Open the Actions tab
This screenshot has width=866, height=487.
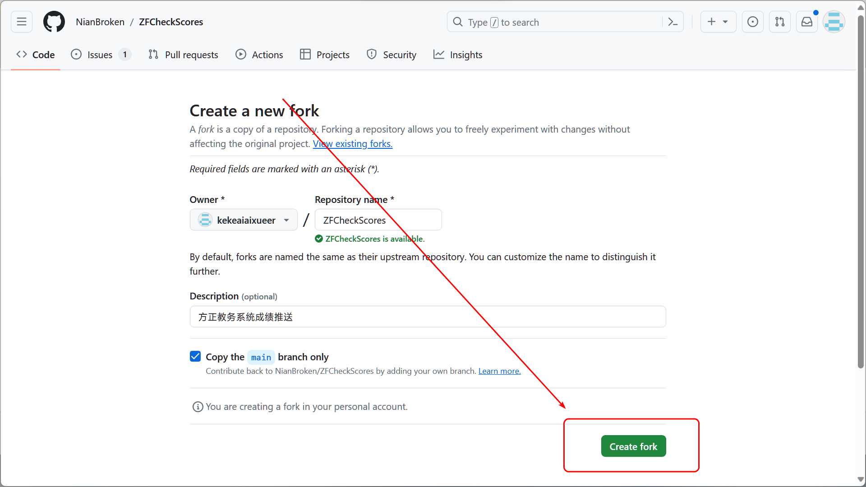(259, 55)
